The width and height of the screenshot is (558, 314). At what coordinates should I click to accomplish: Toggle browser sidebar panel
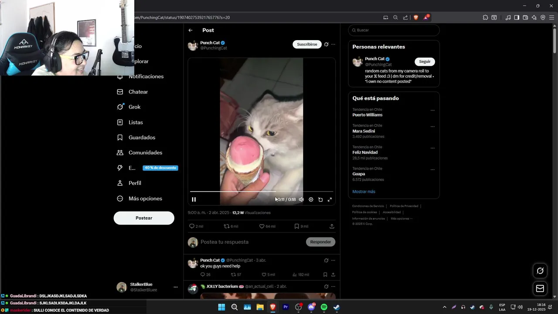(x=517, y=17)
